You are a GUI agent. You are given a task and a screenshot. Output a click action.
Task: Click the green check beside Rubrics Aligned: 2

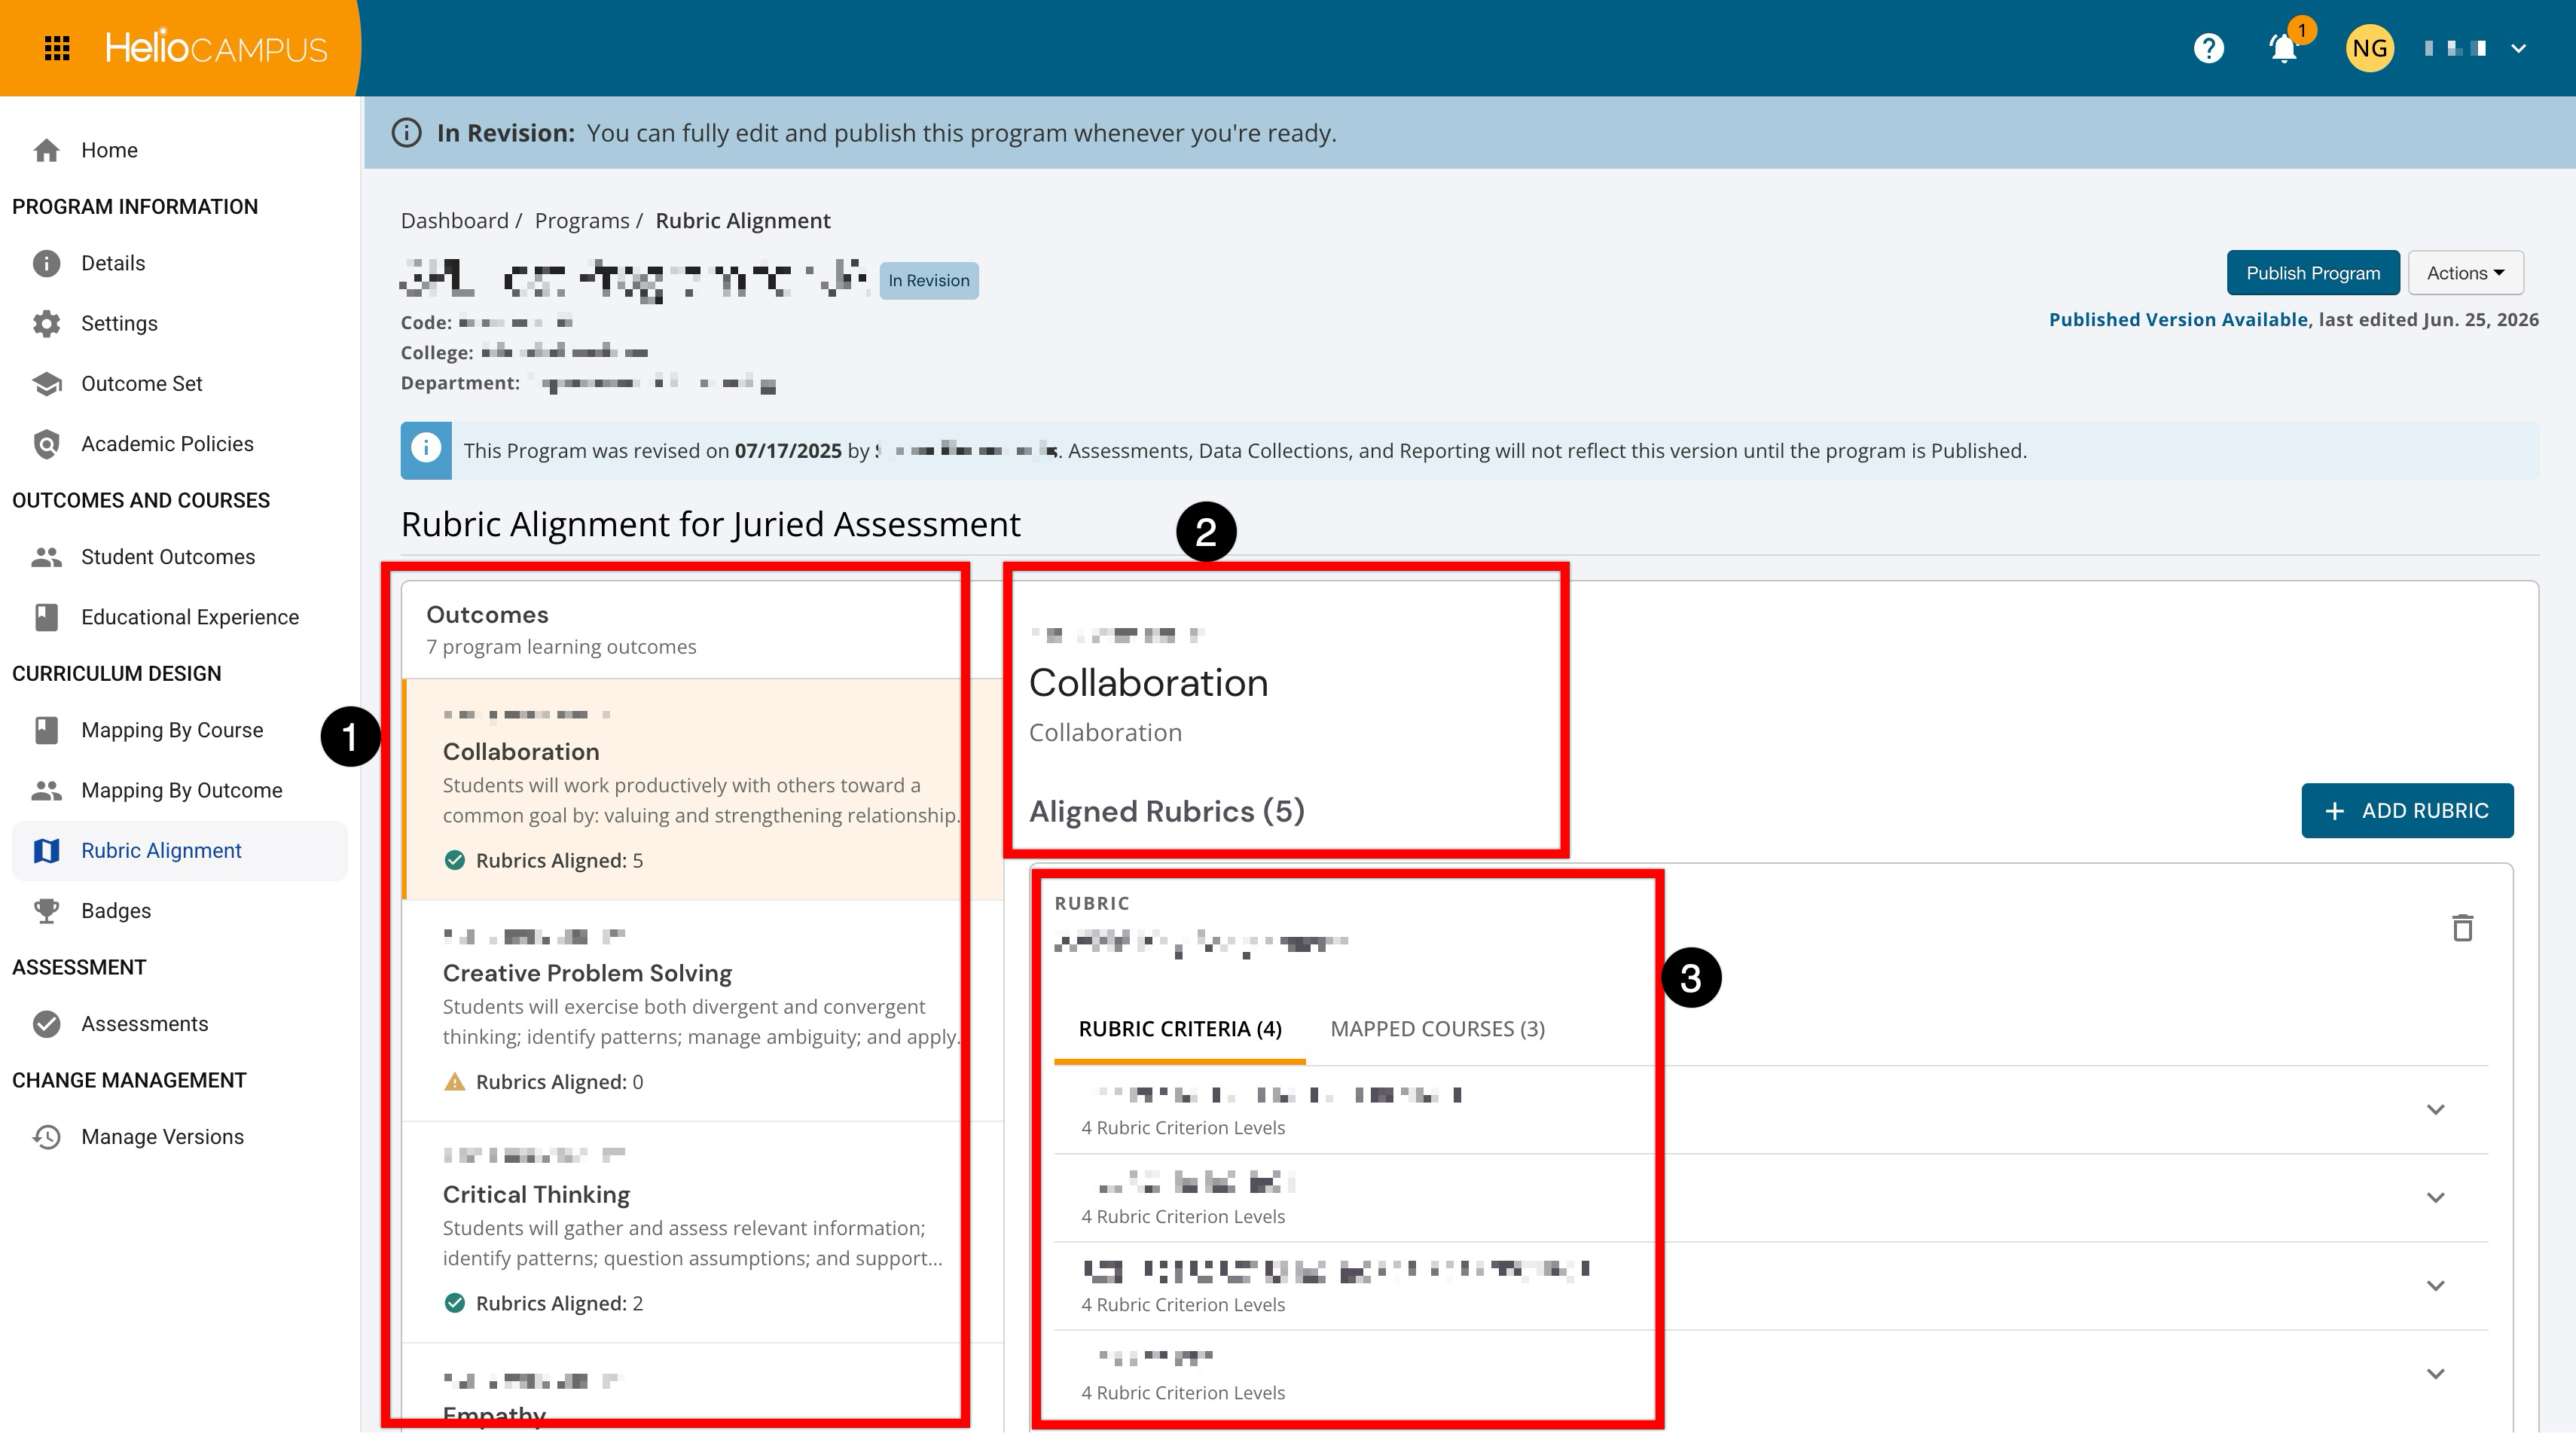click(454, 1303)
